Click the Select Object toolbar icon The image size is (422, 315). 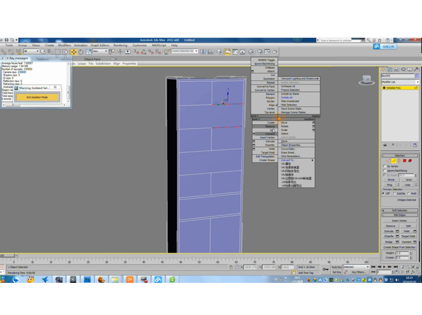point(43,52)
